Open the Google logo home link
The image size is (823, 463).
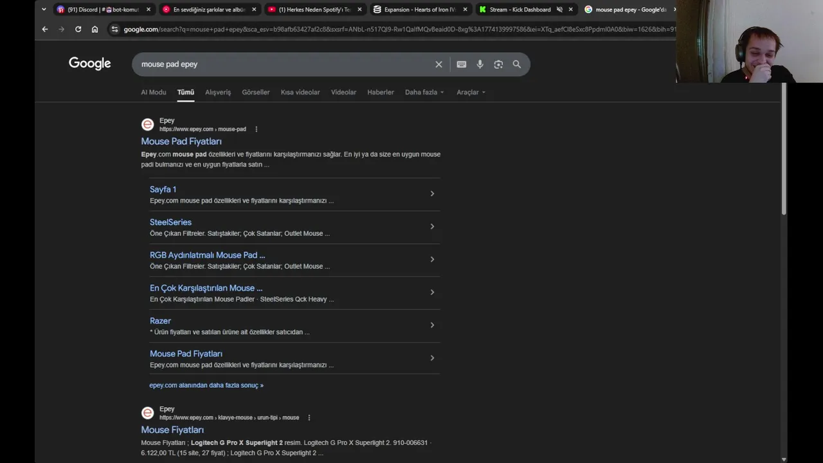click(90, 64)
